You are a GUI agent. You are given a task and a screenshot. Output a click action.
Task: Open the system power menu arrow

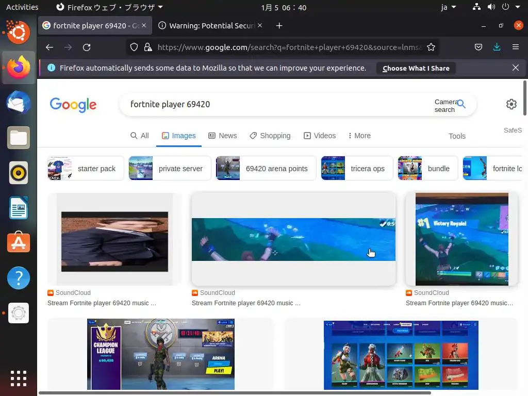point(518,7)
